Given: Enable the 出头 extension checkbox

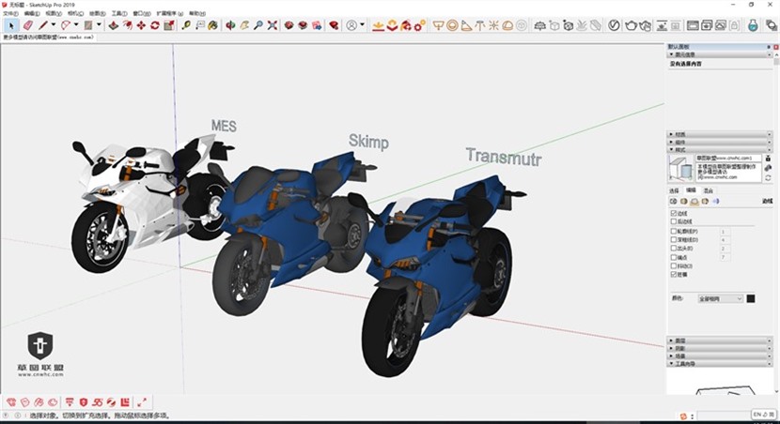Looking at the screenshot, I should (674, 249).
